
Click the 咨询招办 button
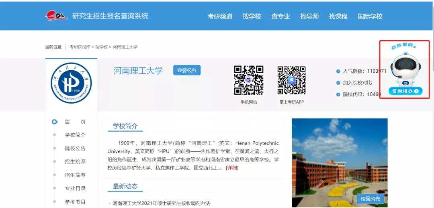(x=405, y=91)
